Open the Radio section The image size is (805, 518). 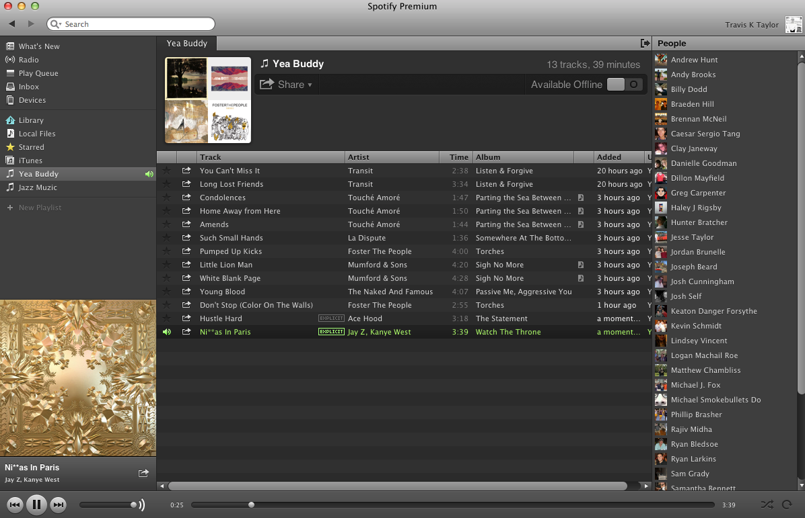(x=29, y=59)
